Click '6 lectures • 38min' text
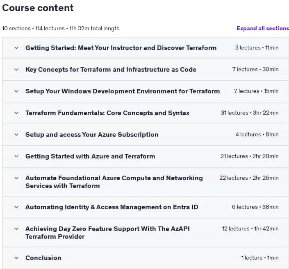This screenshot has width=289, height=269. click(x=255, y=207)
